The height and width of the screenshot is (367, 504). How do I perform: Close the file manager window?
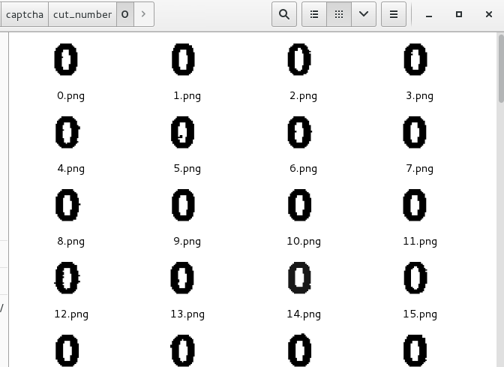click(x=489, y=14)
